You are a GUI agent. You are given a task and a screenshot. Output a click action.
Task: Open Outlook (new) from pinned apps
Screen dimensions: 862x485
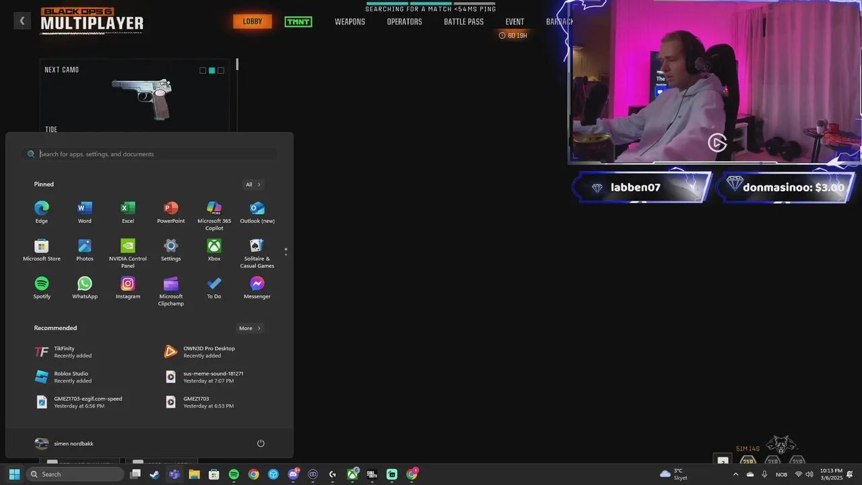tap(257, 212)
